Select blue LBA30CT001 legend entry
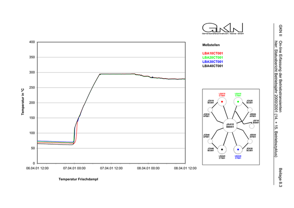Image resolution: width=294 pixels, height=208 pixels. 213,62
